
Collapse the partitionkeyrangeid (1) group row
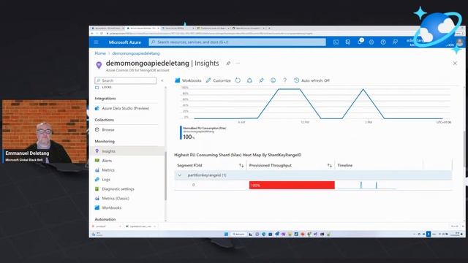(x=179, y=175)
